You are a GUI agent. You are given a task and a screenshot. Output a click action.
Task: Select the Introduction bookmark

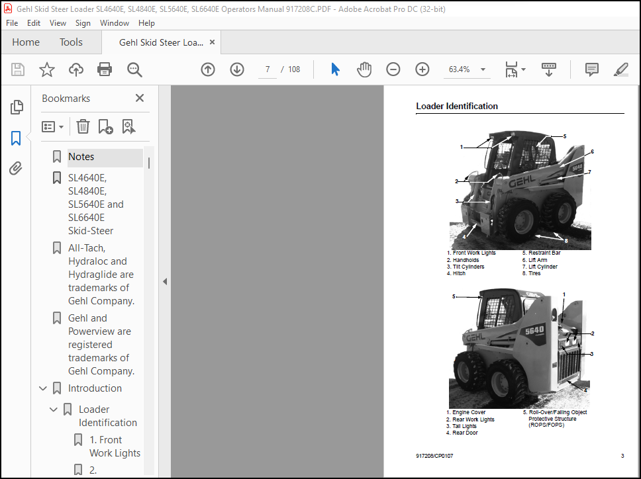pyautogui.click(x=95, y=388)
